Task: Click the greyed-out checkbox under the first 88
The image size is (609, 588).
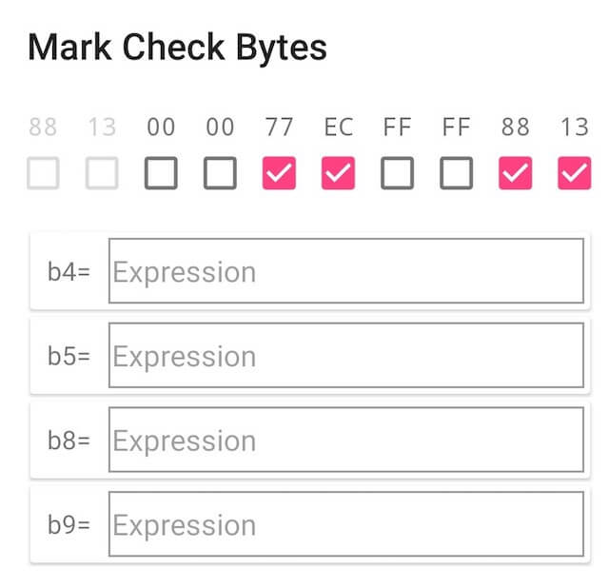Action: click(43, 173)
